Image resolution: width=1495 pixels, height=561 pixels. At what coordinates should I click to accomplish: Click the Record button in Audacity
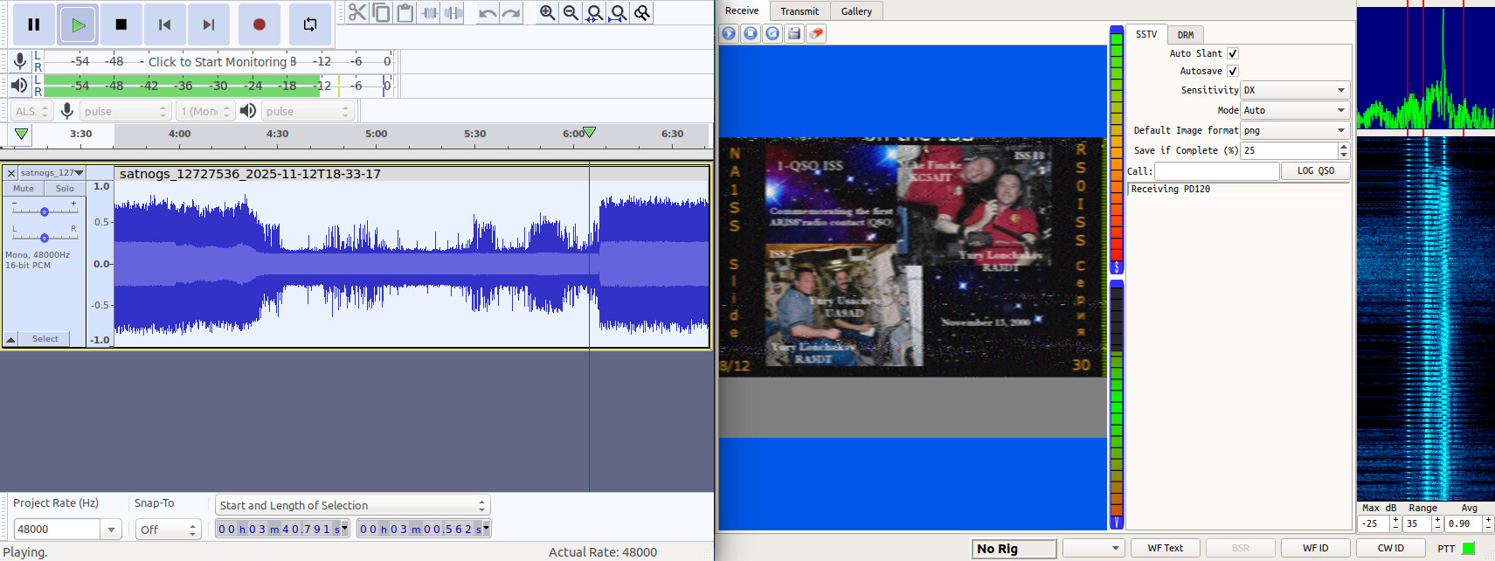click(x=259, y=24)
